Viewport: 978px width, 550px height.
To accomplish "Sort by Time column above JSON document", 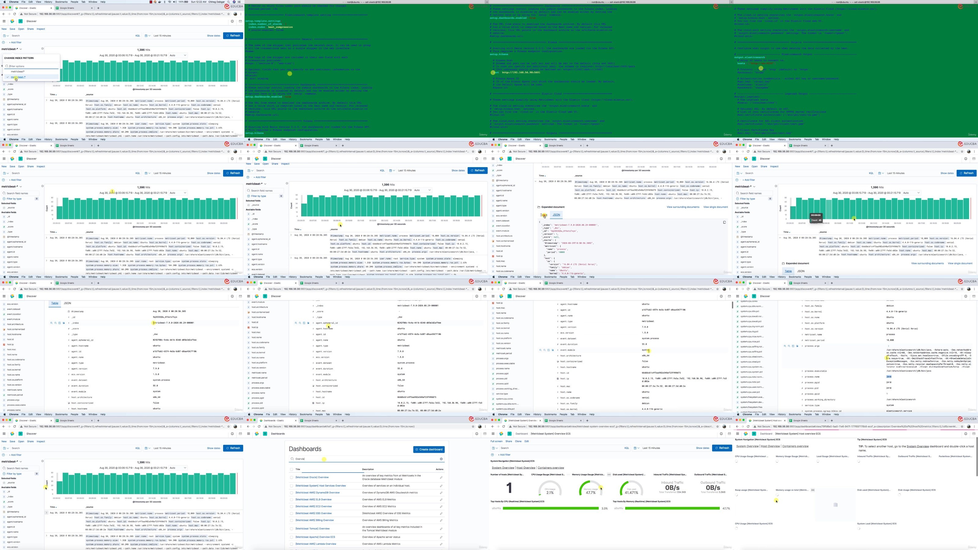I will (542, 176).
